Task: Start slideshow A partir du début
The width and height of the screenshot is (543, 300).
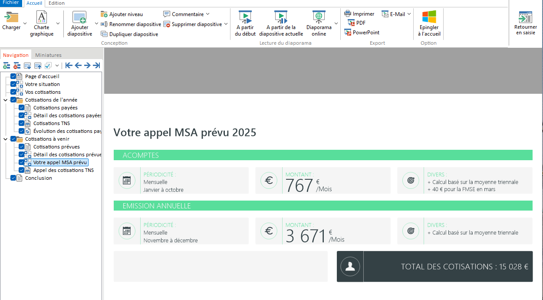Action: coord(246,23)
